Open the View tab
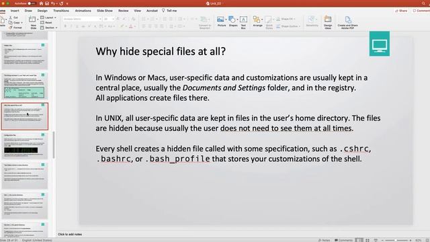430x242 pixels. 137,11
